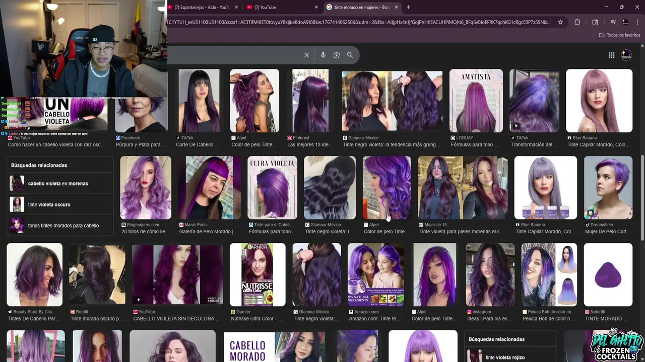Open the Garnier Nutrisse Ultra Color image
This screenshot has width=645, height=362.
[x=257, y=275]
